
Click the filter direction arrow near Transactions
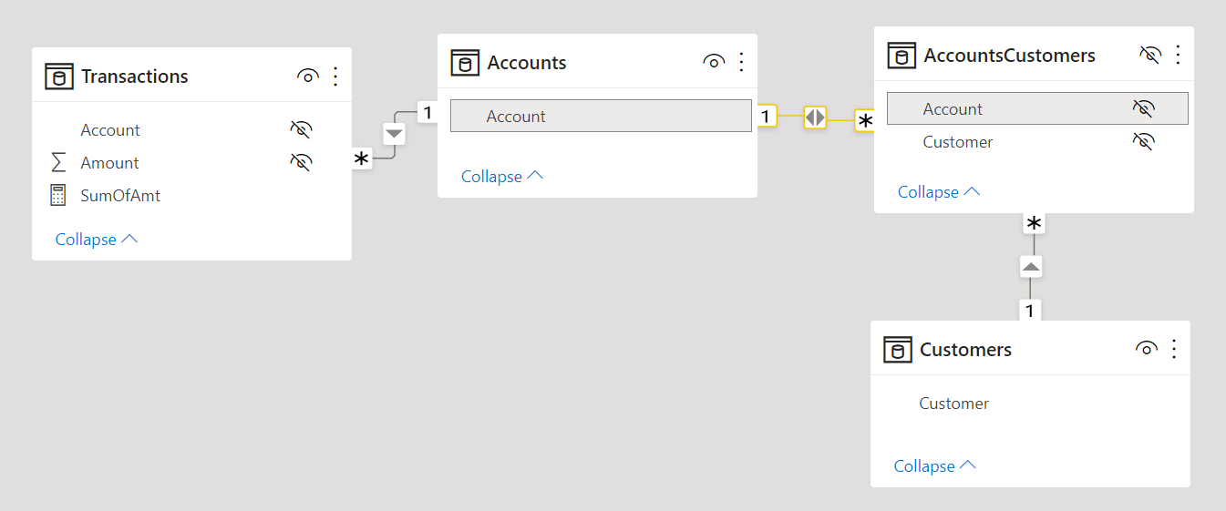point(394,134)
